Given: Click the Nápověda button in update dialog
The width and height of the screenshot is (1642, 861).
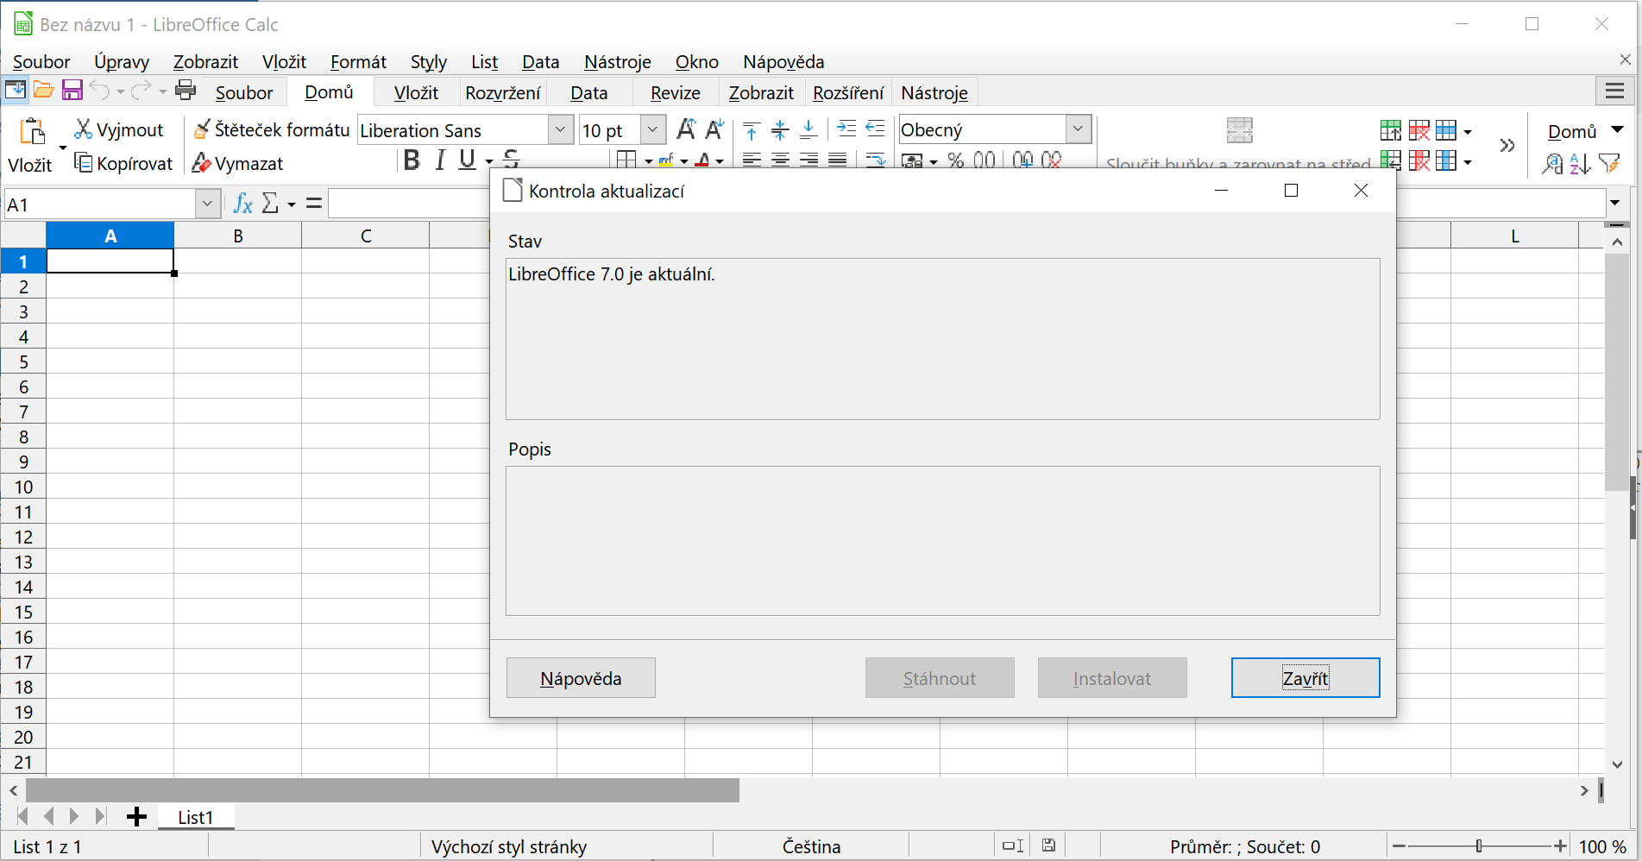Looking at the screenshot, I should 581,678.
